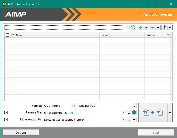Image resolution: width=177 pixels, height=138 pixels.
Task: Uncheck the Move output to checkbox
Action: tap(6, 119)
